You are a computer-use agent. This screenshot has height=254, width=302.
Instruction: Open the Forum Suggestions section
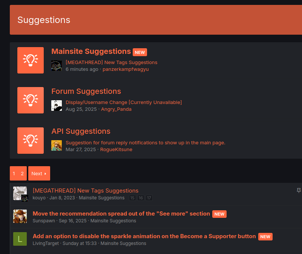[86, 92]
